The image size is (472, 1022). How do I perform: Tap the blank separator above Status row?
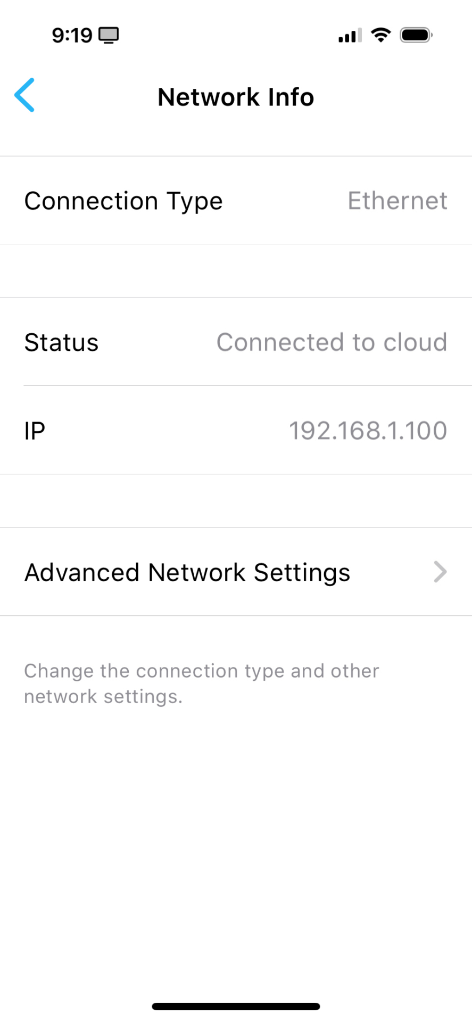236,271
